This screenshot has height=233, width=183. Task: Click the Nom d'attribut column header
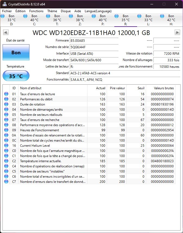point(53,88)
